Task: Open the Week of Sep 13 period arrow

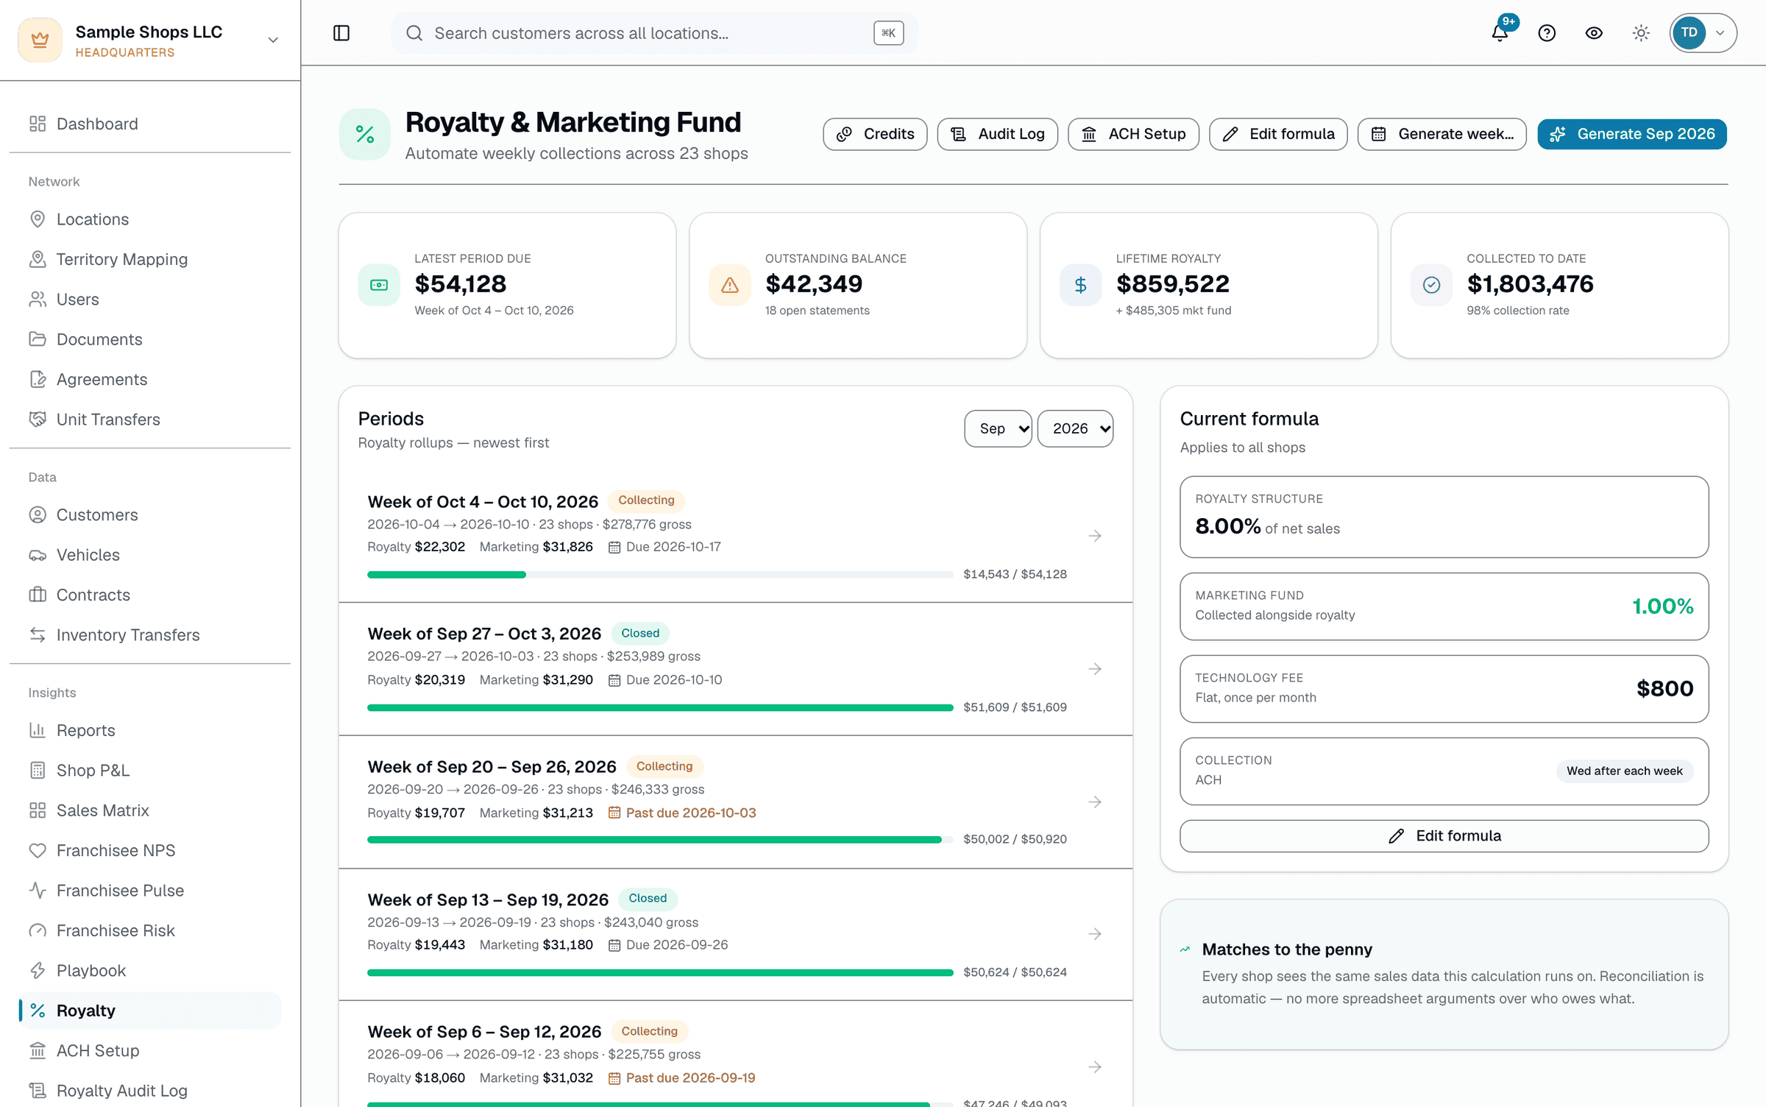Action: coord(1095,934)
